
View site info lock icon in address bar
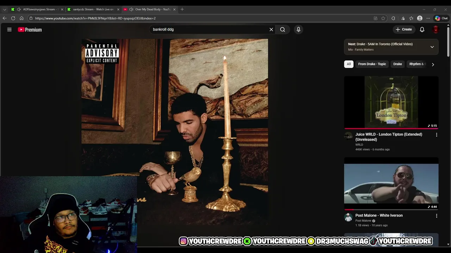(x=31, y=18)
